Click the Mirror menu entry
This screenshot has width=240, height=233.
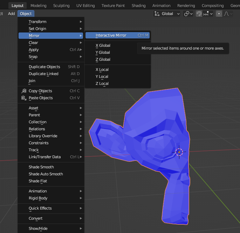[51, 36]
